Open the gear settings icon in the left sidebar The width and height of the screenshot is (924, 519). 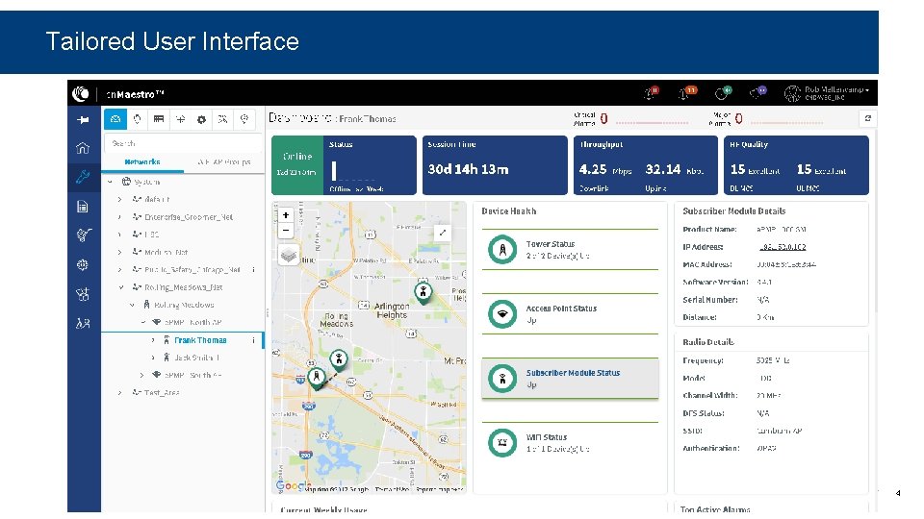pyautogui.click(x=83, y=265)
